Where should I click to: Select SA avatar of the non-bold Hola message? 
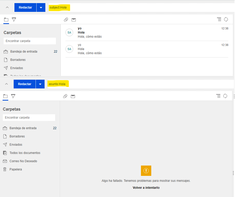pyautogui.click(x=69, y=49)
